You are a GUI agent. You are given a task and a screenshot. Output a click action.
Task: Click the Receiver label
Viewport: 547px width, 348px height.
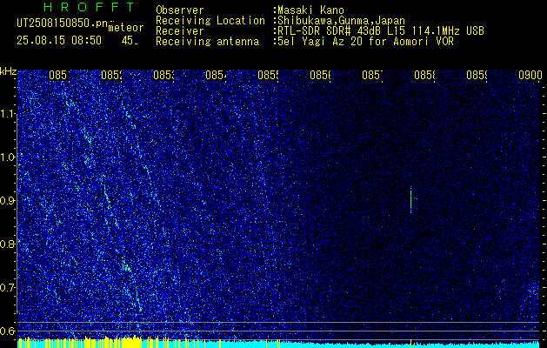180,31
